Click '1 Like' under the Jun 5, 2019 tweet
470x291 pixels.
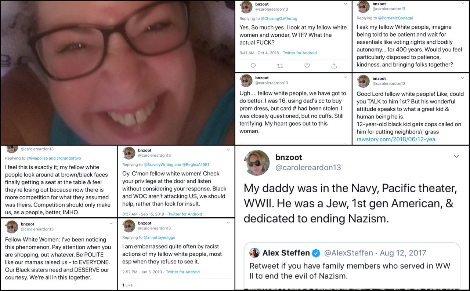coord(127,285)
